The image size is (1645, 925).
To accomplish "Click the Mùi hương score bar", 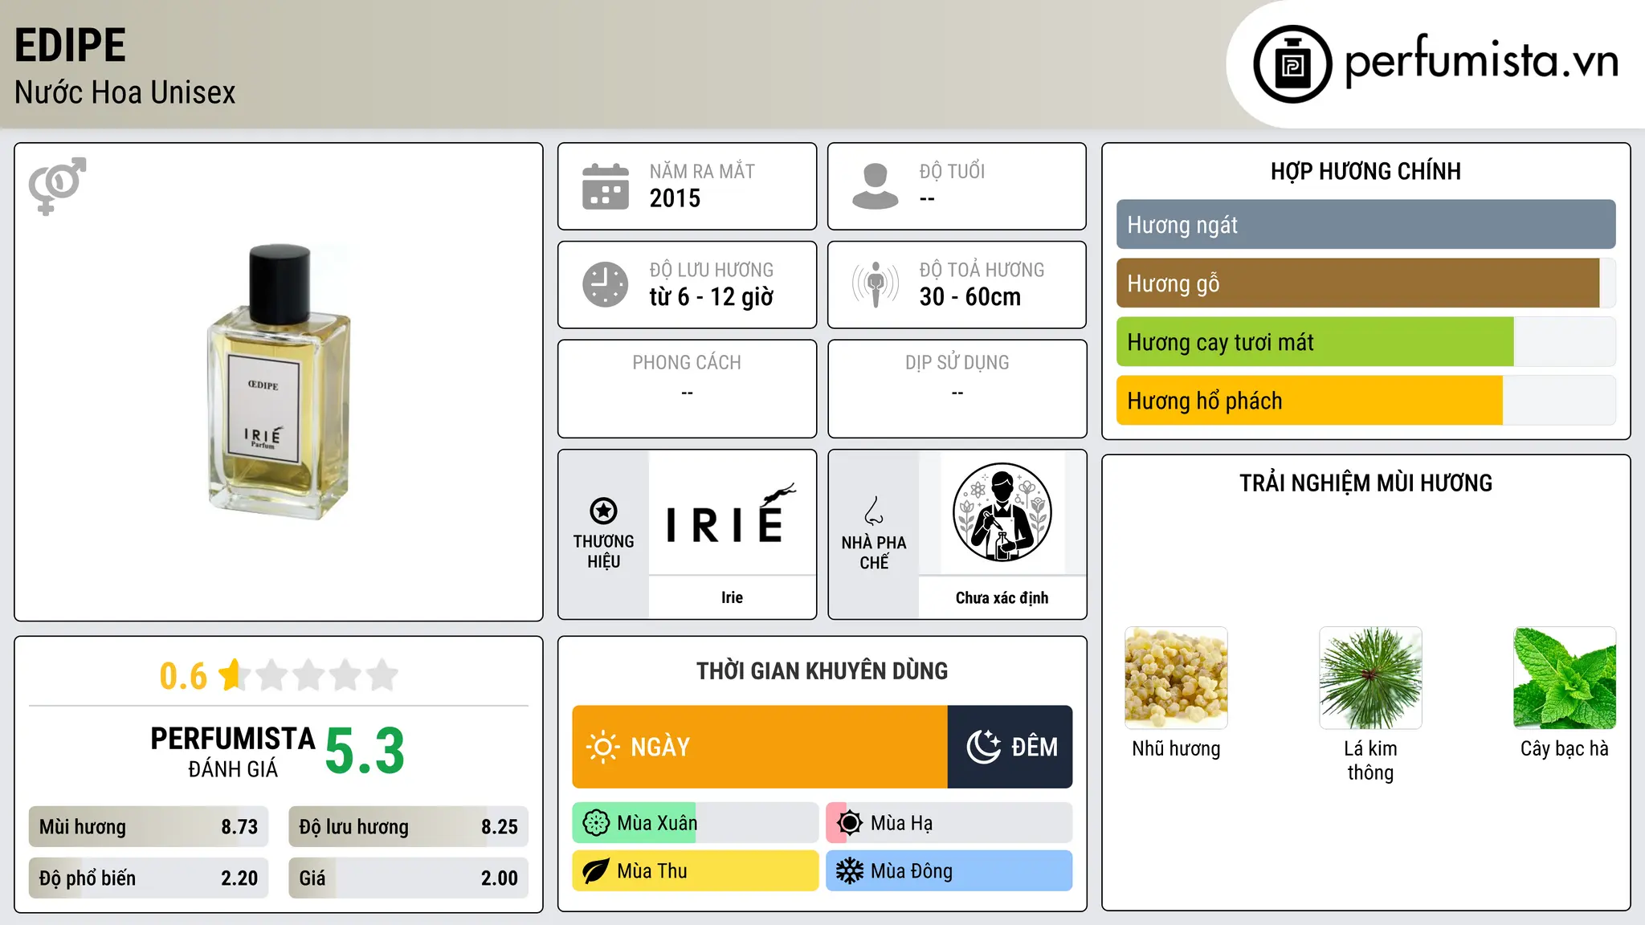I will tap(149, 827).
